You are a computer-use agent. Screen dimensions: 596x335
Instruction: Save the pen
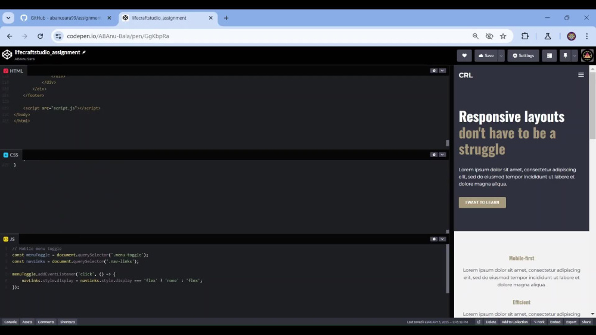[486, 55]
